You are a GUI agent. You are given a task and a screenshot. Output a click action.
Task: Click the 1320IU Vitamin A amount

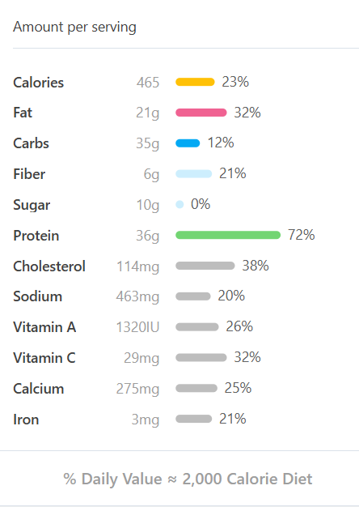pyautogui.click(x=137, y=327)
